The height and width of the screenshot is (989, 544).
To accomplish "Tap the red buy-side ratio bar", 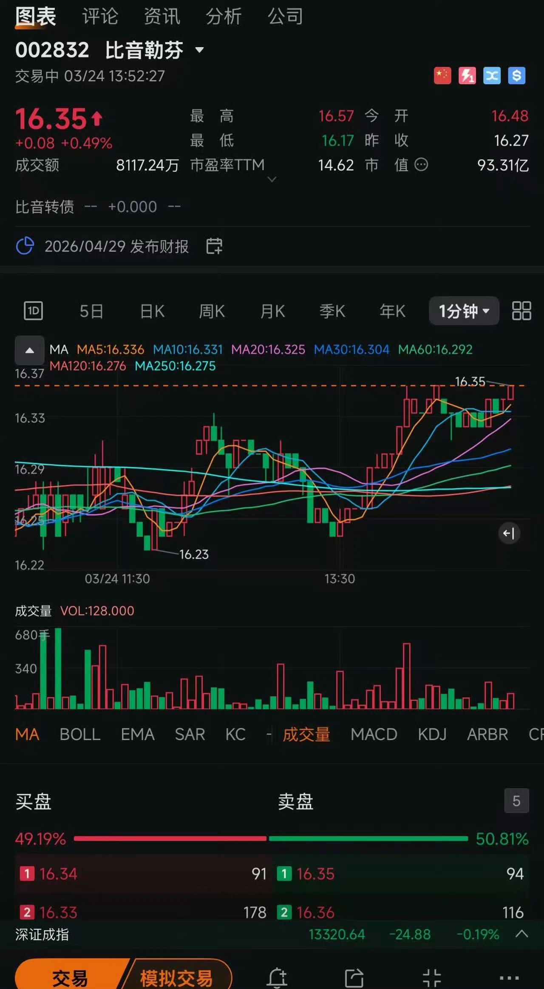I will pos(170,838).
